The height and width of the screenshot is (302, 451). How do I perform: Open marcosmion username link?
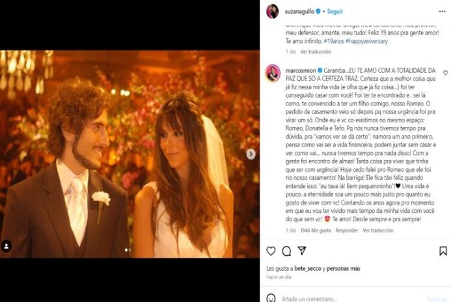click(x=301, y=70)
